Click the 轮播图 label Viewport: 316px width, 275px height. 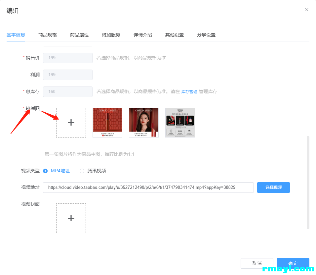[33, 108]
